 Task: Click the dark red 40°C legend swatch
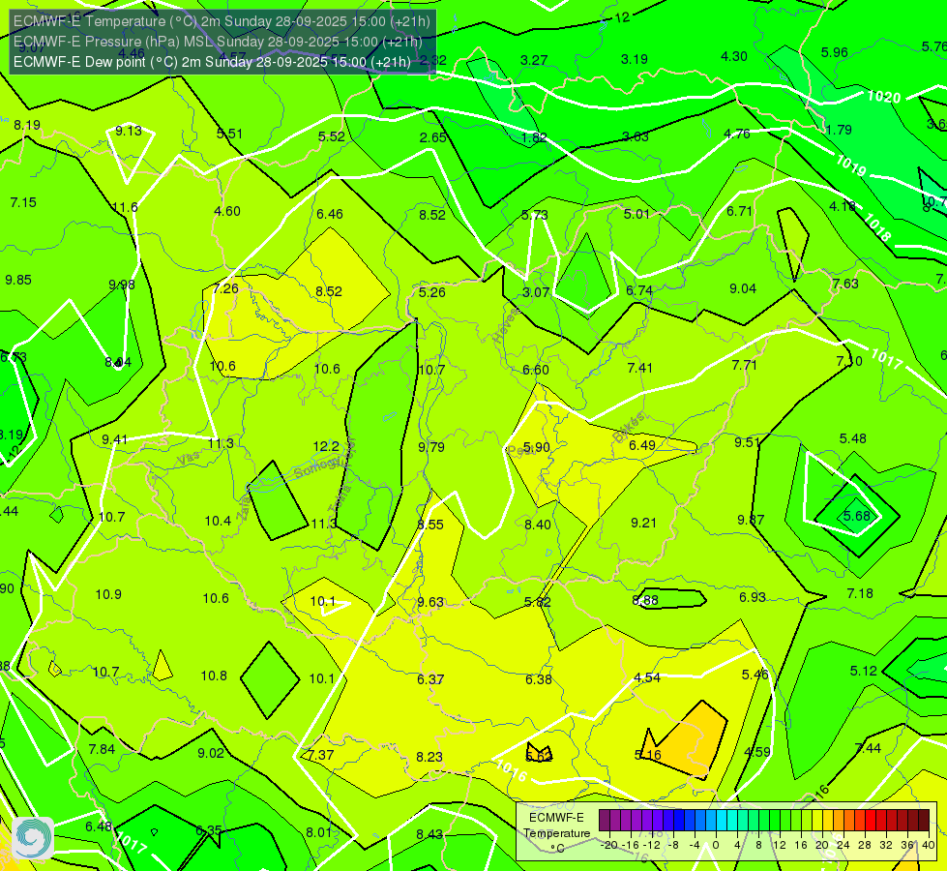click(924, 821)
